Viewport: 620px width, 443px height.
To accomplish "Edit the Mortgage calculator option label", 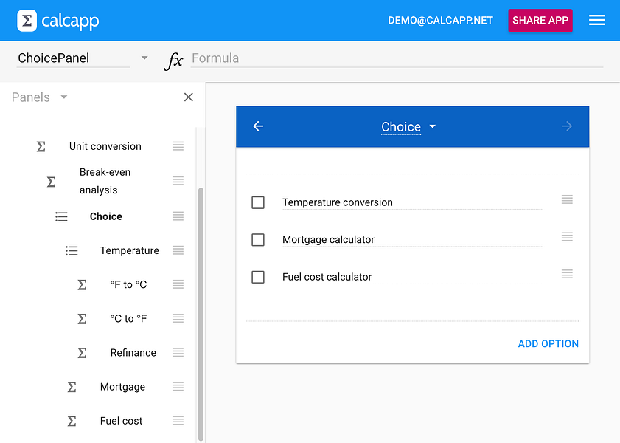I will pos(412,239).
